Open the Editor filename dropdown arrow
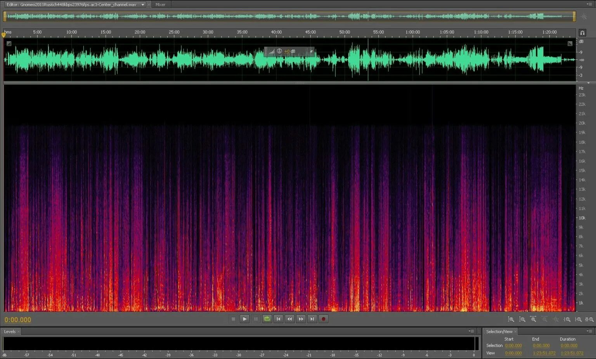 coord(144,4)
